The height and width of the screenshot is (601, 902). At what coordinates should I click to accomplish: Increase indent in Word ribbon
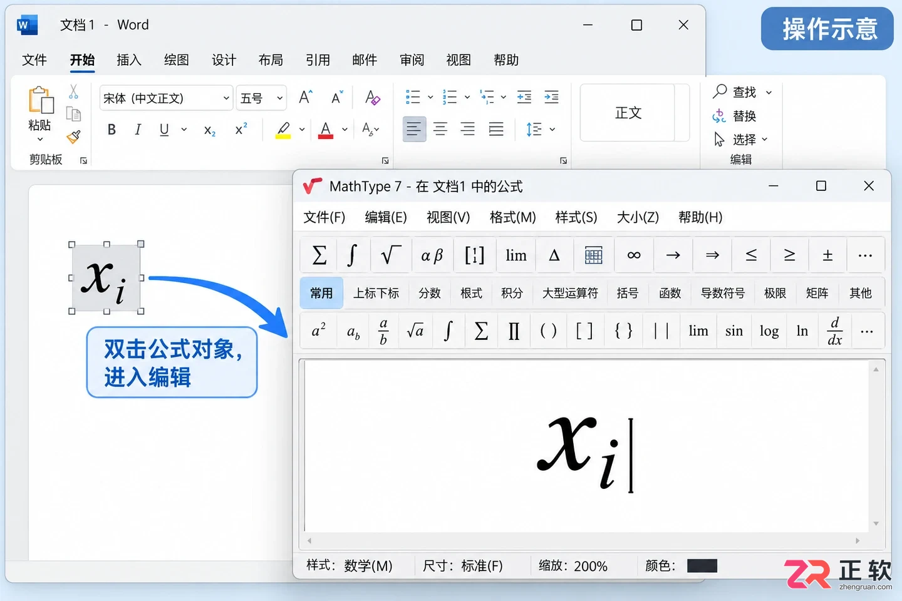(x=551, y=97)
